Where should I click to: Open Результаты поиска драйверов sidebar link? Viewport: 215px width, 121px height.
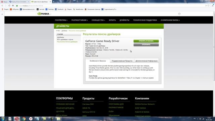click(x=67, y=42)
